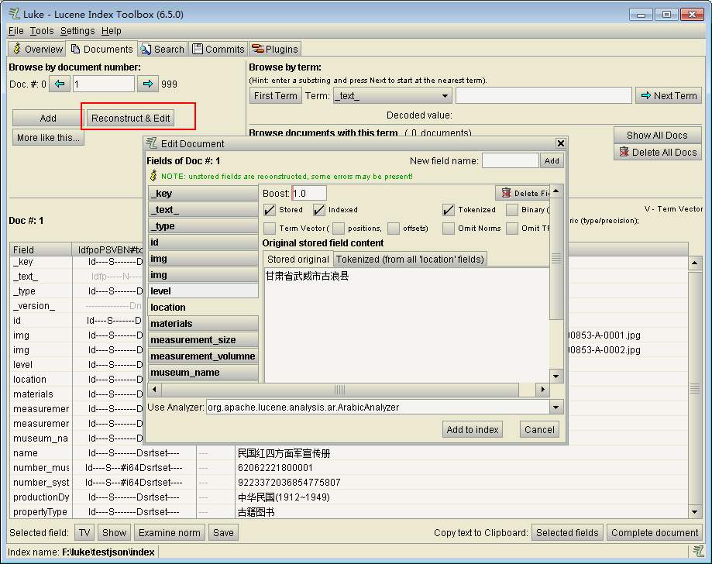712x564 pixels.
Task: Toggle the Tokenized checkbox
Action: pos(448,210)
